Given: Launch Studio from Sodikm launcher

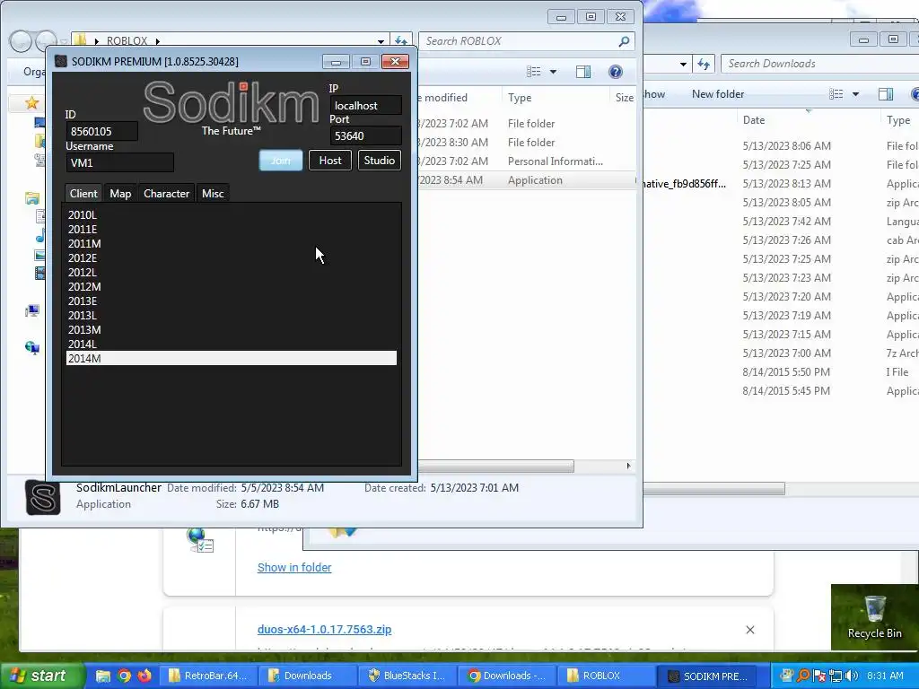Looking at the screenshot, I should (x=380, y=160).
